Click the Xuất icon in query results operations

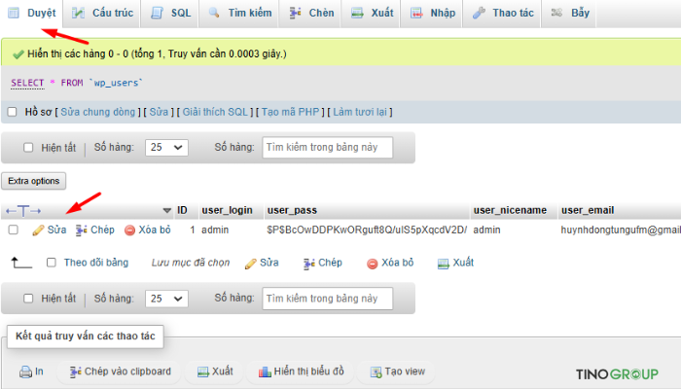click(x=202, y=372)
